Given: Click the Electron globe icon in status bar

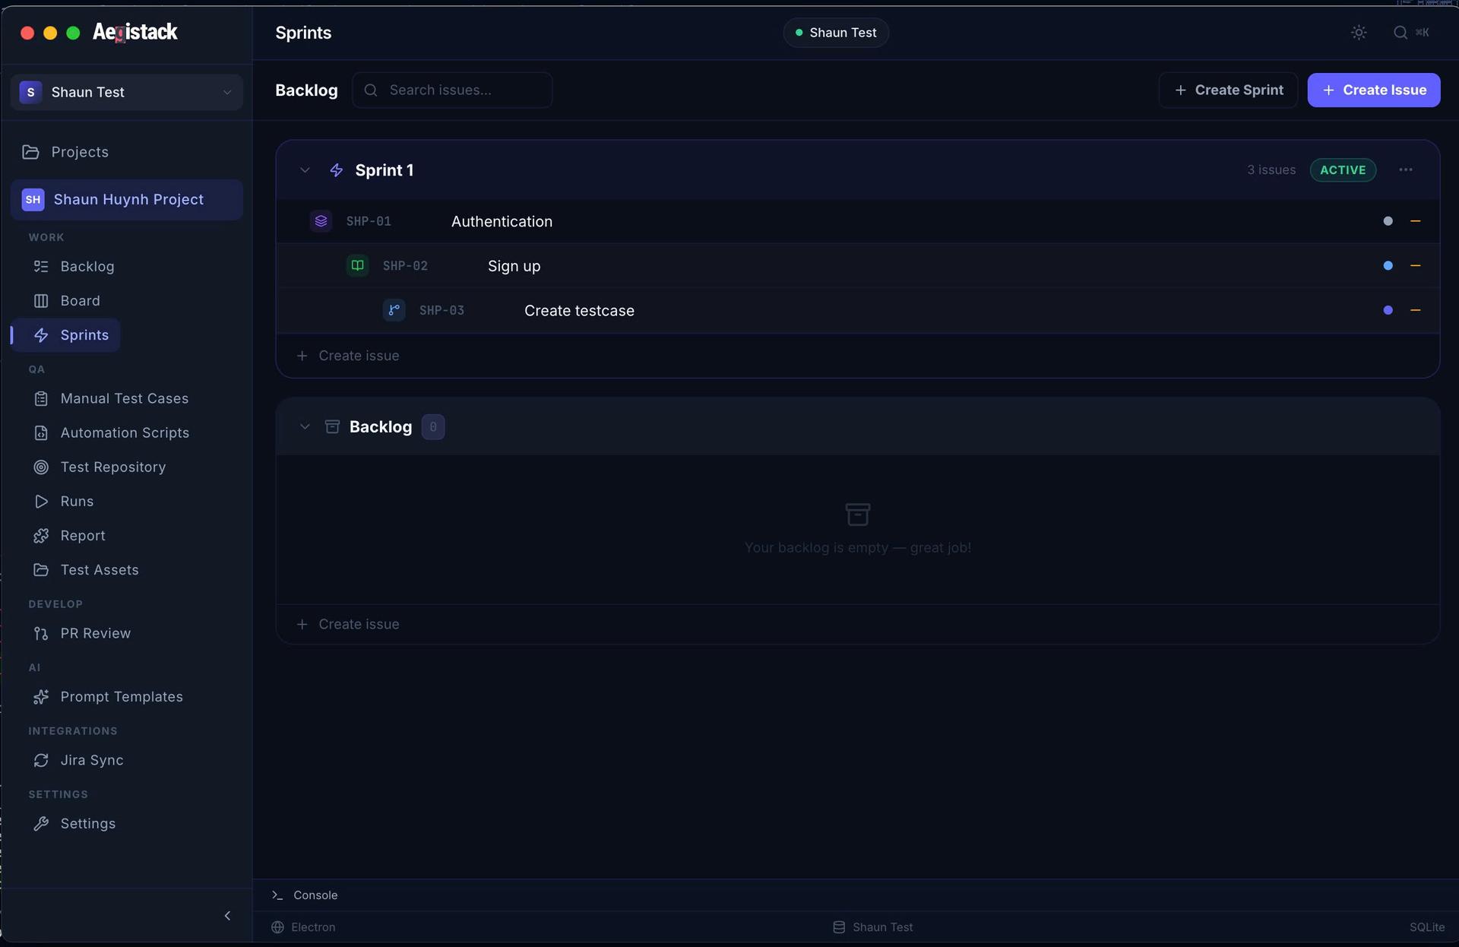Looking at the screenshot, I should (x=277, y=927).
